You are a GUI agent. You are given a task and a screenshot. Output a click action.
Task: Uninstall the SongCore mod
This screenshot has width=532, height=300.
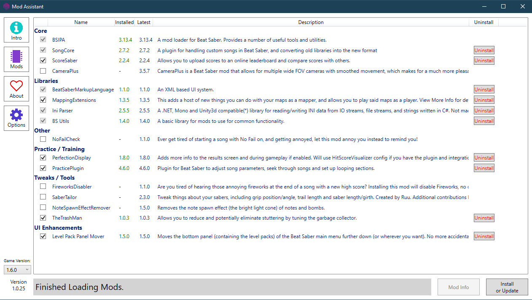coord(484,50)
